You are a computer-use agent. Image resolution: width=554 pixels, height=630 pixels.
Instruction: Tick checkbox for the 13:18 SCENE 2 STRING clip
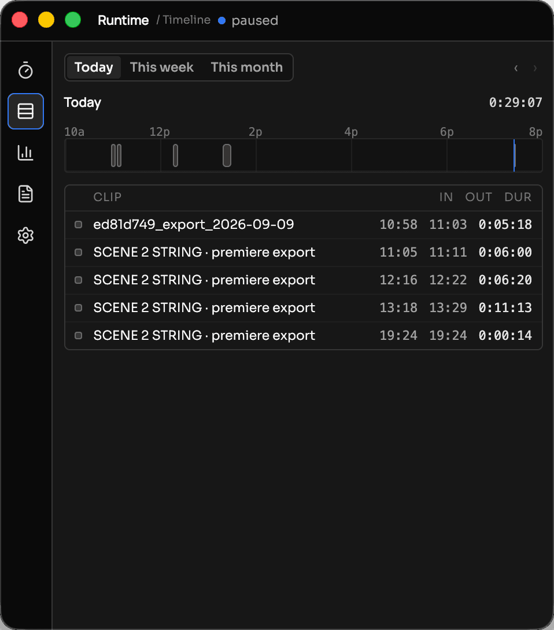coord(79,307)
